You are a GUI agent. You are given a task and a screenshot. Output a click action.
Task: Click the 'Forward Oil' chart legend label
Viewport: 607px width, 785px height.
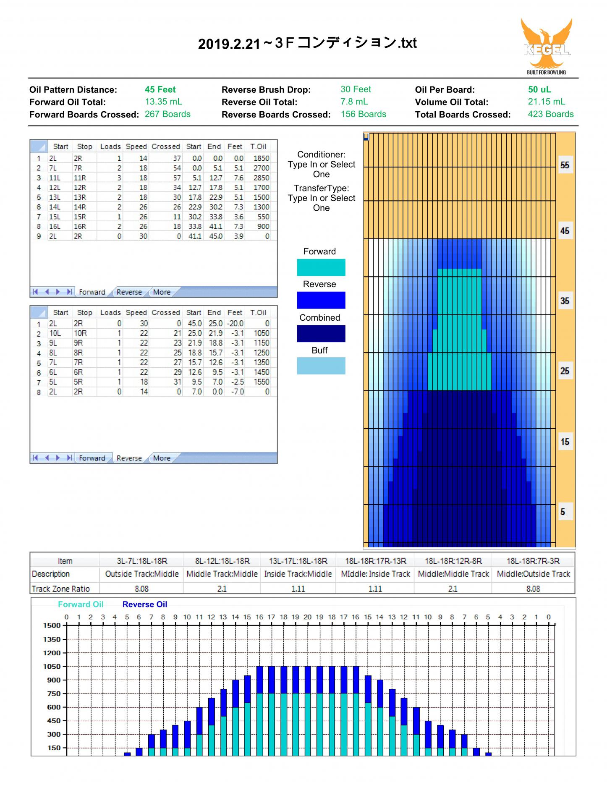81,604
